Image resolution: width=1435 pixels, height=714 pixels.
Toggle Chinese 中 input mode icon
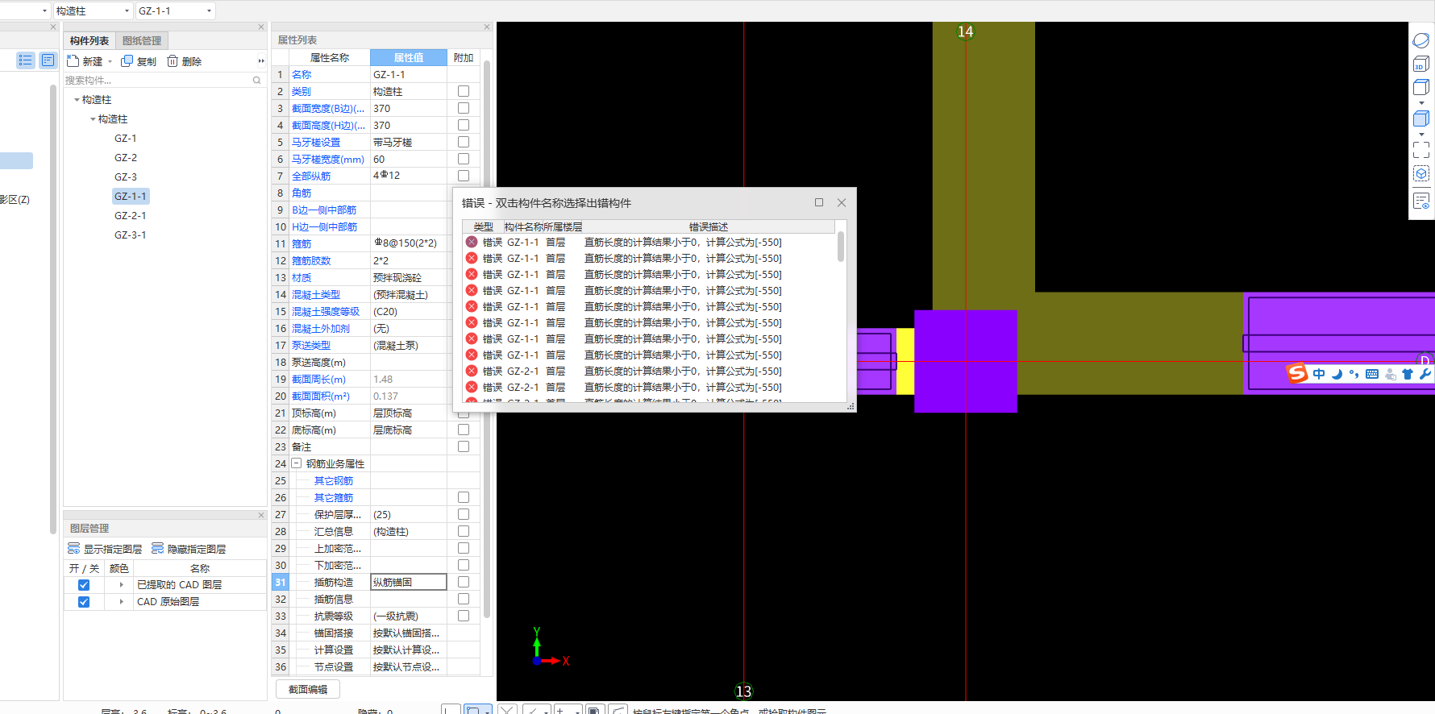coord(1319,374)
